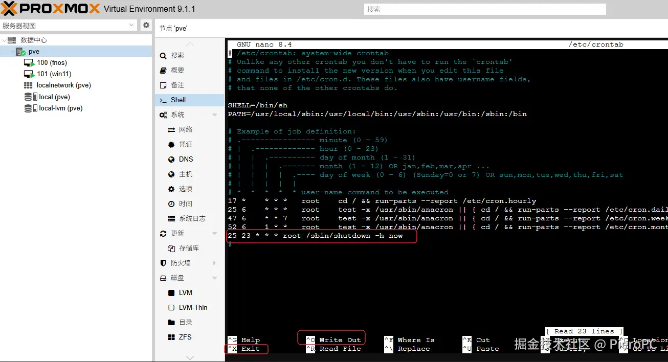Open the DNS settings page
The height and width of the screenshot is (362, 668).
coord(186,159)
